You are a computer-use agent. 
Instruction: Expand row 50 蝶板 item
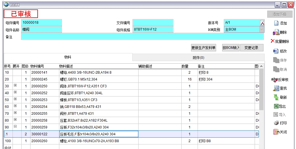click(15, 99)
